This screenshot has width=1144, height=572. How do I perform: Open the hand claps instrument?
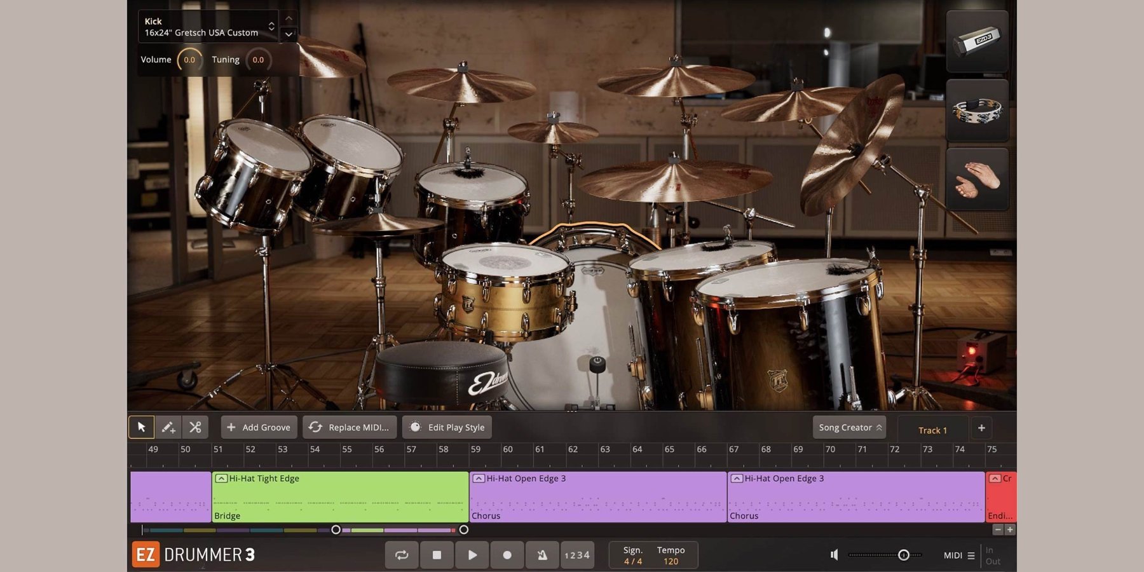click(x=977, y=179)
